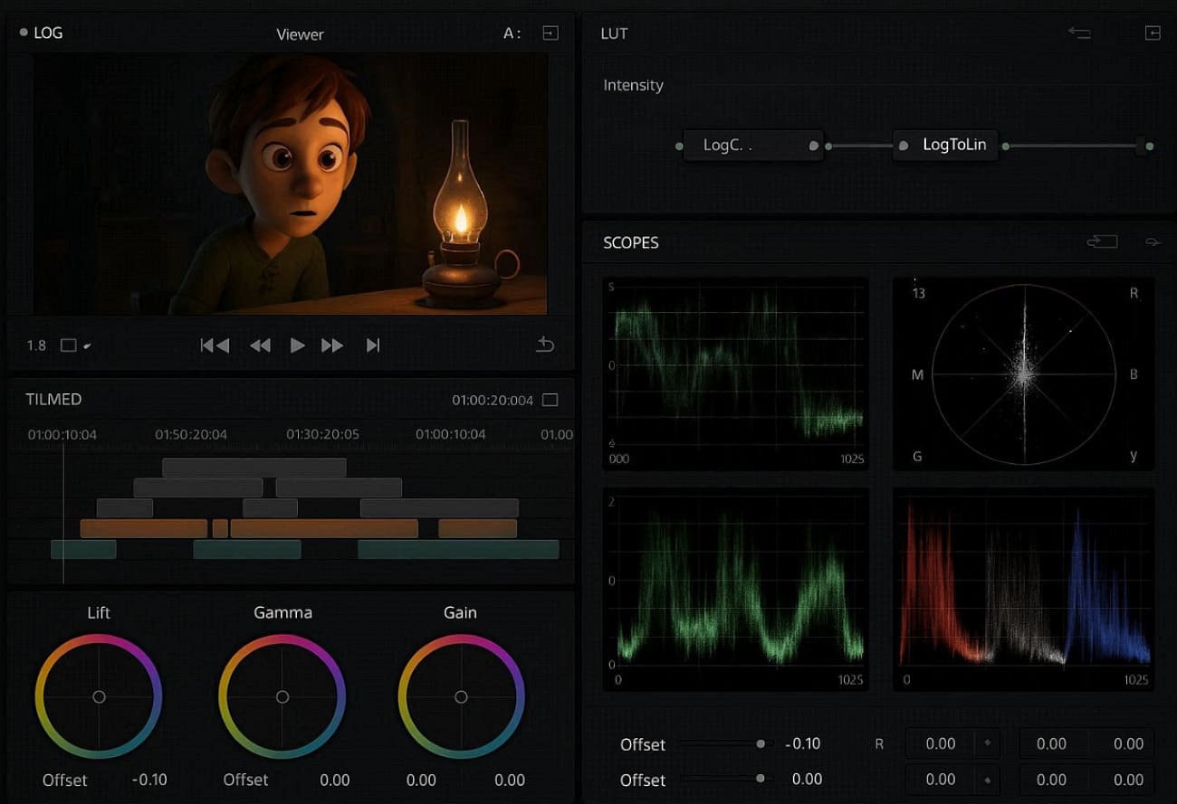Switch to the TILMED timeline panel
This screenshot has height=804, width=1177.
pyautogui.click(x=53, y=398)
